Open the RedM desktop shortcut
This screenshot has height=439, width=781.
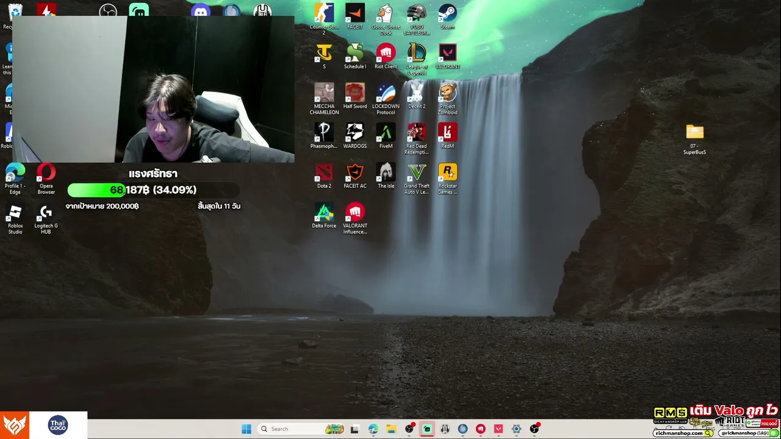[x=447, y=135]
